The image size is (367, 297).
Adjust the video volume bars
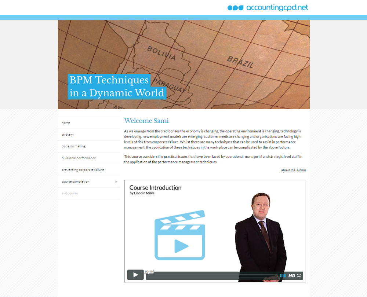coord(283,276)
